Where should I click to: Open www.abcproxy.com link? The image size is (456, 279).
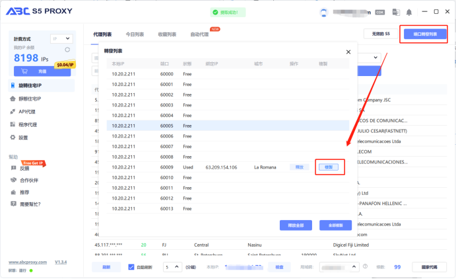point(28,262)
